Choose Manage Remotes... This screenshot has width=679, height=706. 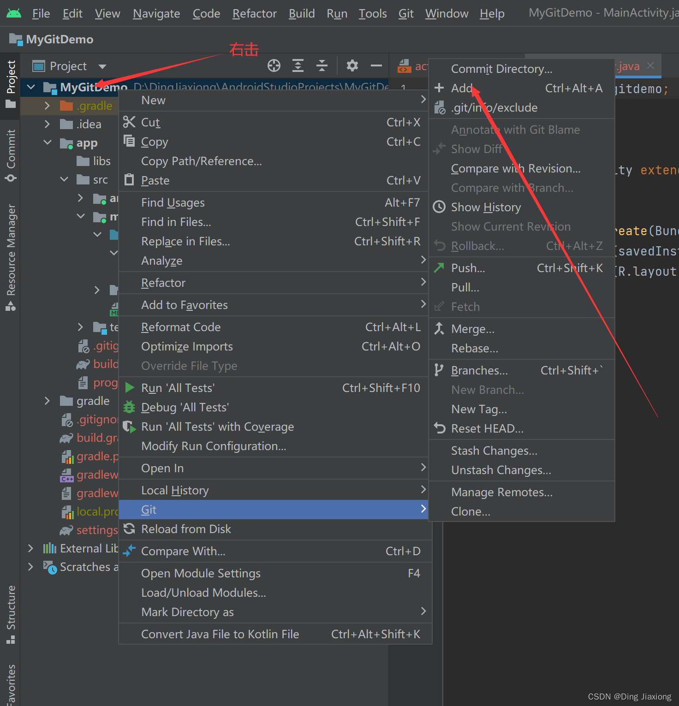pyautogui.click(x=522, y=492)
